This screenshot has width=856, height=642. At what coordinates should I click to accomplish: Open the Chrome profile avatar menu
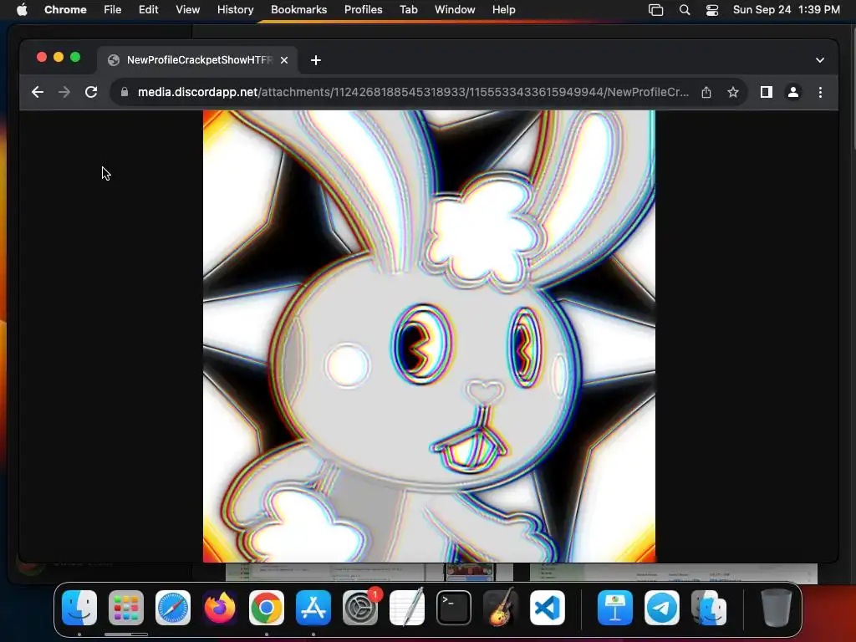[x=793, y=92]
